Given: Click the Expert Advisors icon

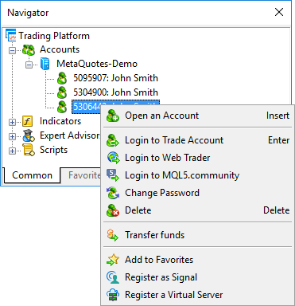Looking at the screenshot, I should pyautogui.click(x=29, y=135).
